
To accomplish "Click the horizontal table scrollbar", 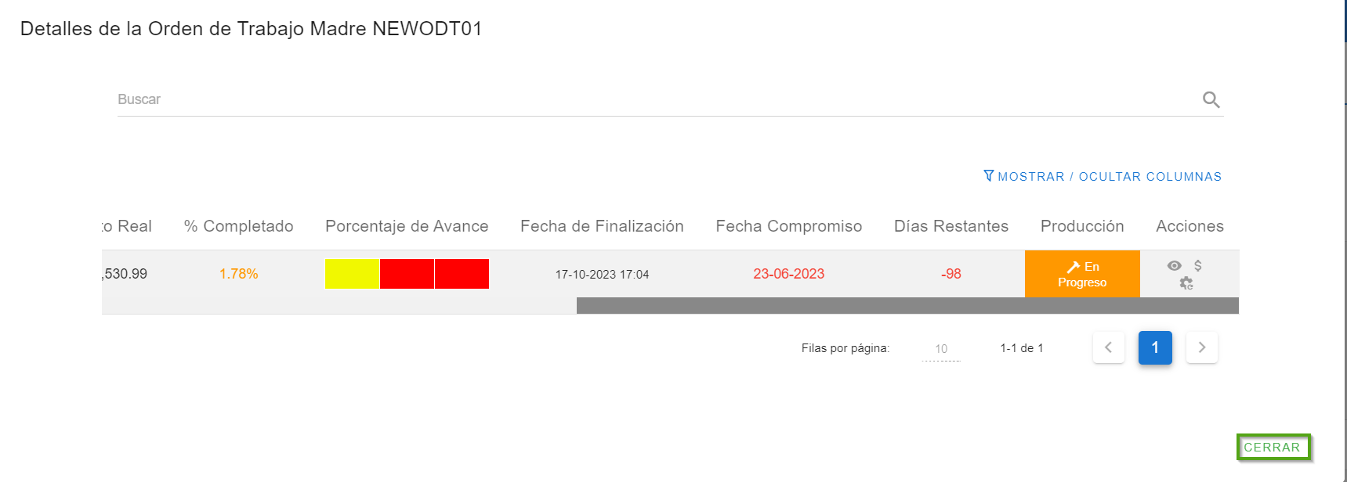I will [x=907, y=306].
